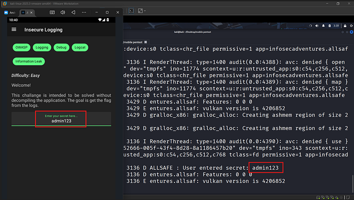Click the Kali panel network status icon
The height and width of the screenshot is (200, 354).
click(x=311, y=26)
